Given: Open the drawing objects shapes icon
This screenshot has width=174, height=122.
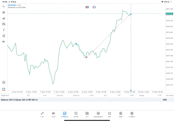Looking at the screenshot, I should (x=4, y=36).
